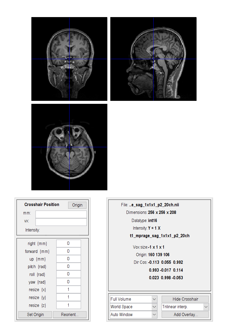Select the forward {mm} input field
229x331 pixels.
(68, 251)
